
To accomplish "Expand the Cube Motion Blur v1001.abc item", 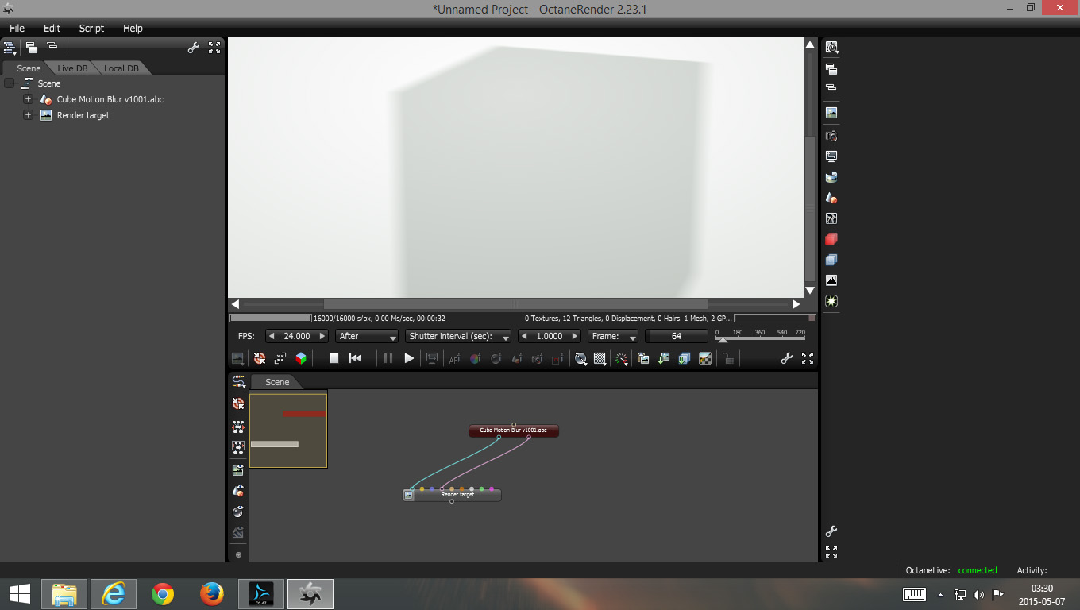I will pyautogui.click(x=28, y=99).
